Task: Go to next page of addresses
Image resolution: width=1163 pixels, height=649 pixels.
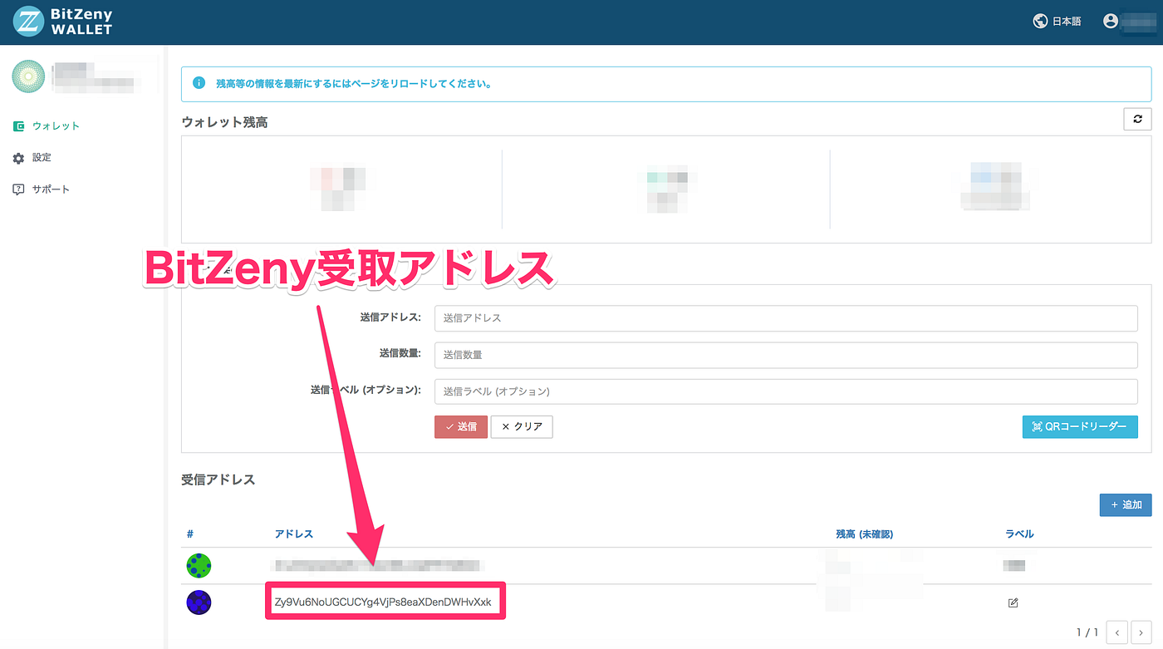Action: tap(1141, 632)
